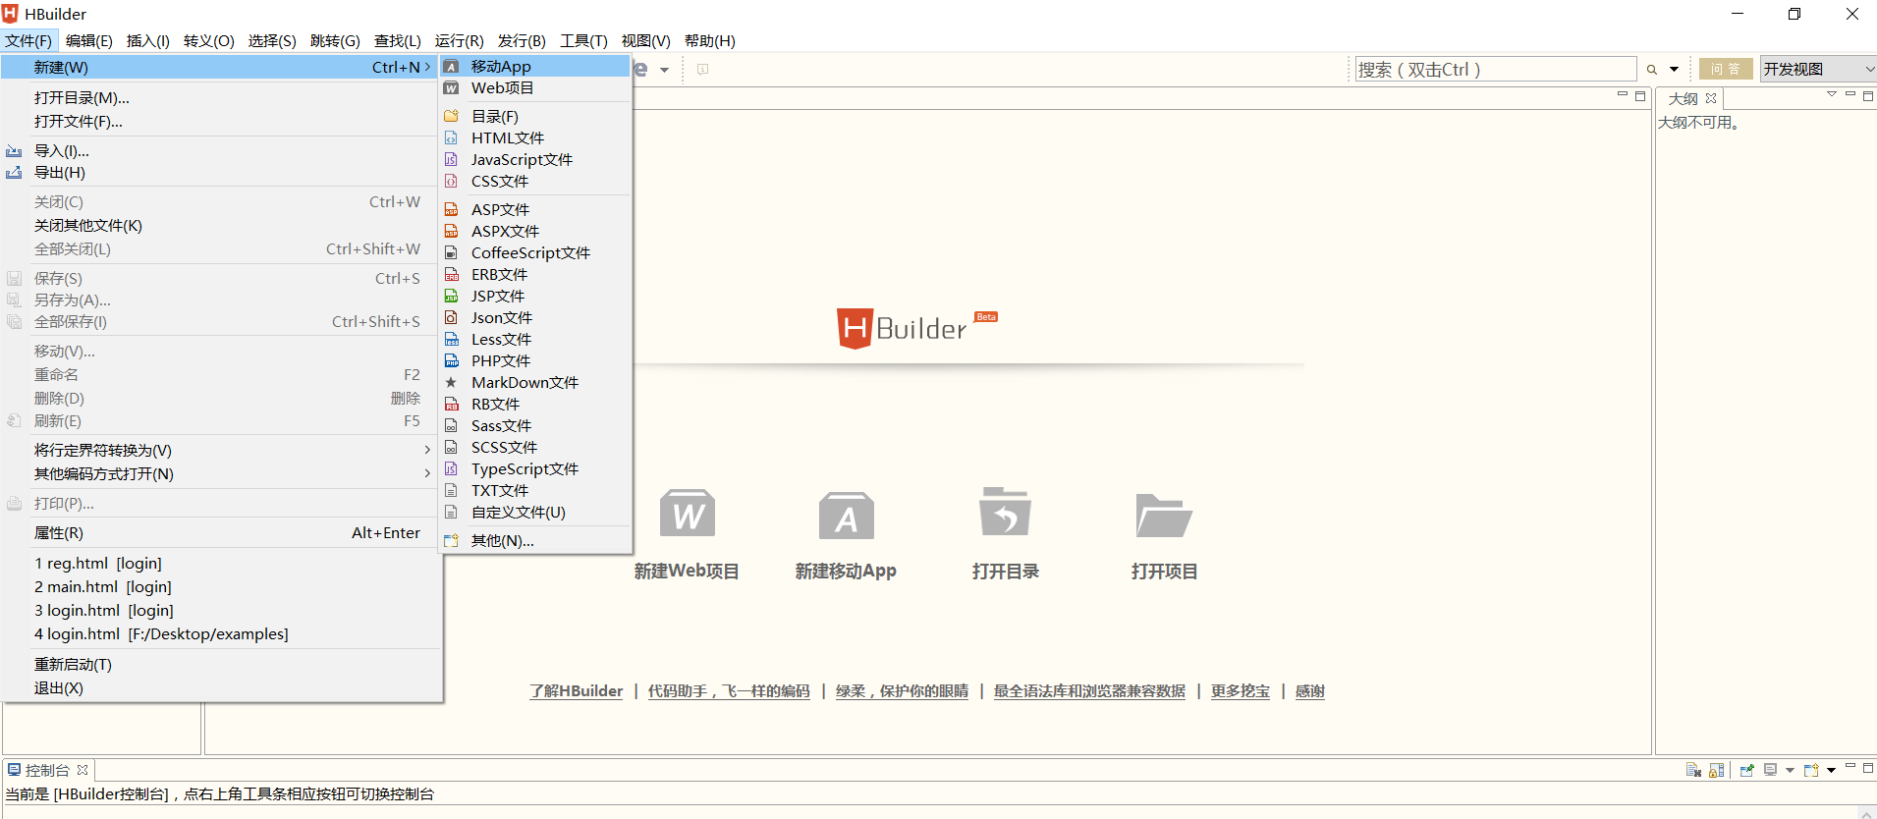This screenshot has width=1877, height=819.
Task: Click the SCSS文件 icon
Action: [451, 447]
